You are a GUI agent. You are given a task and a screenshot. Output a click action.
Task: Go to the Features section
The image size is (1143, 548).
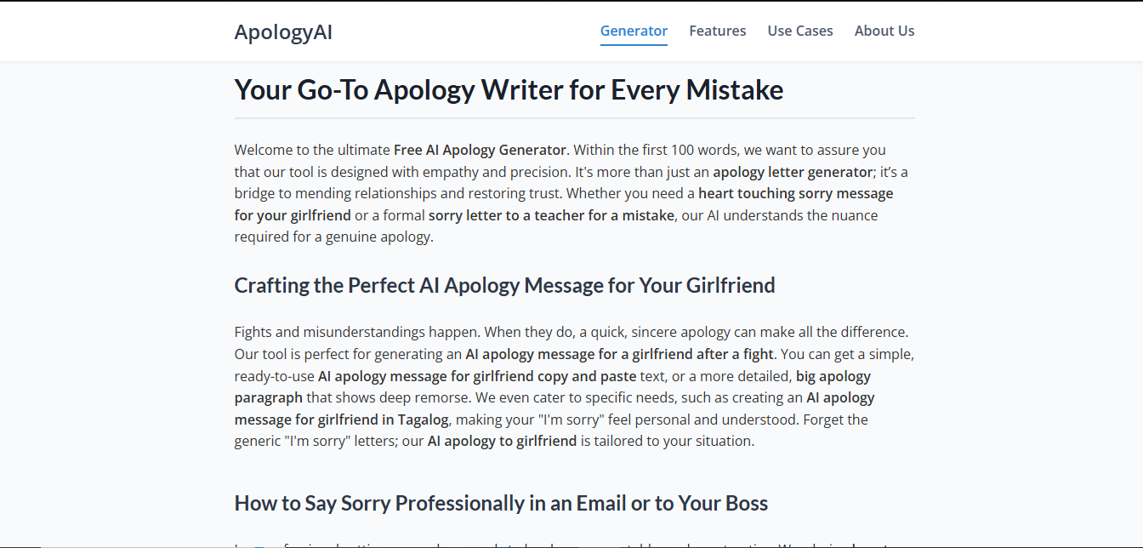718,31
